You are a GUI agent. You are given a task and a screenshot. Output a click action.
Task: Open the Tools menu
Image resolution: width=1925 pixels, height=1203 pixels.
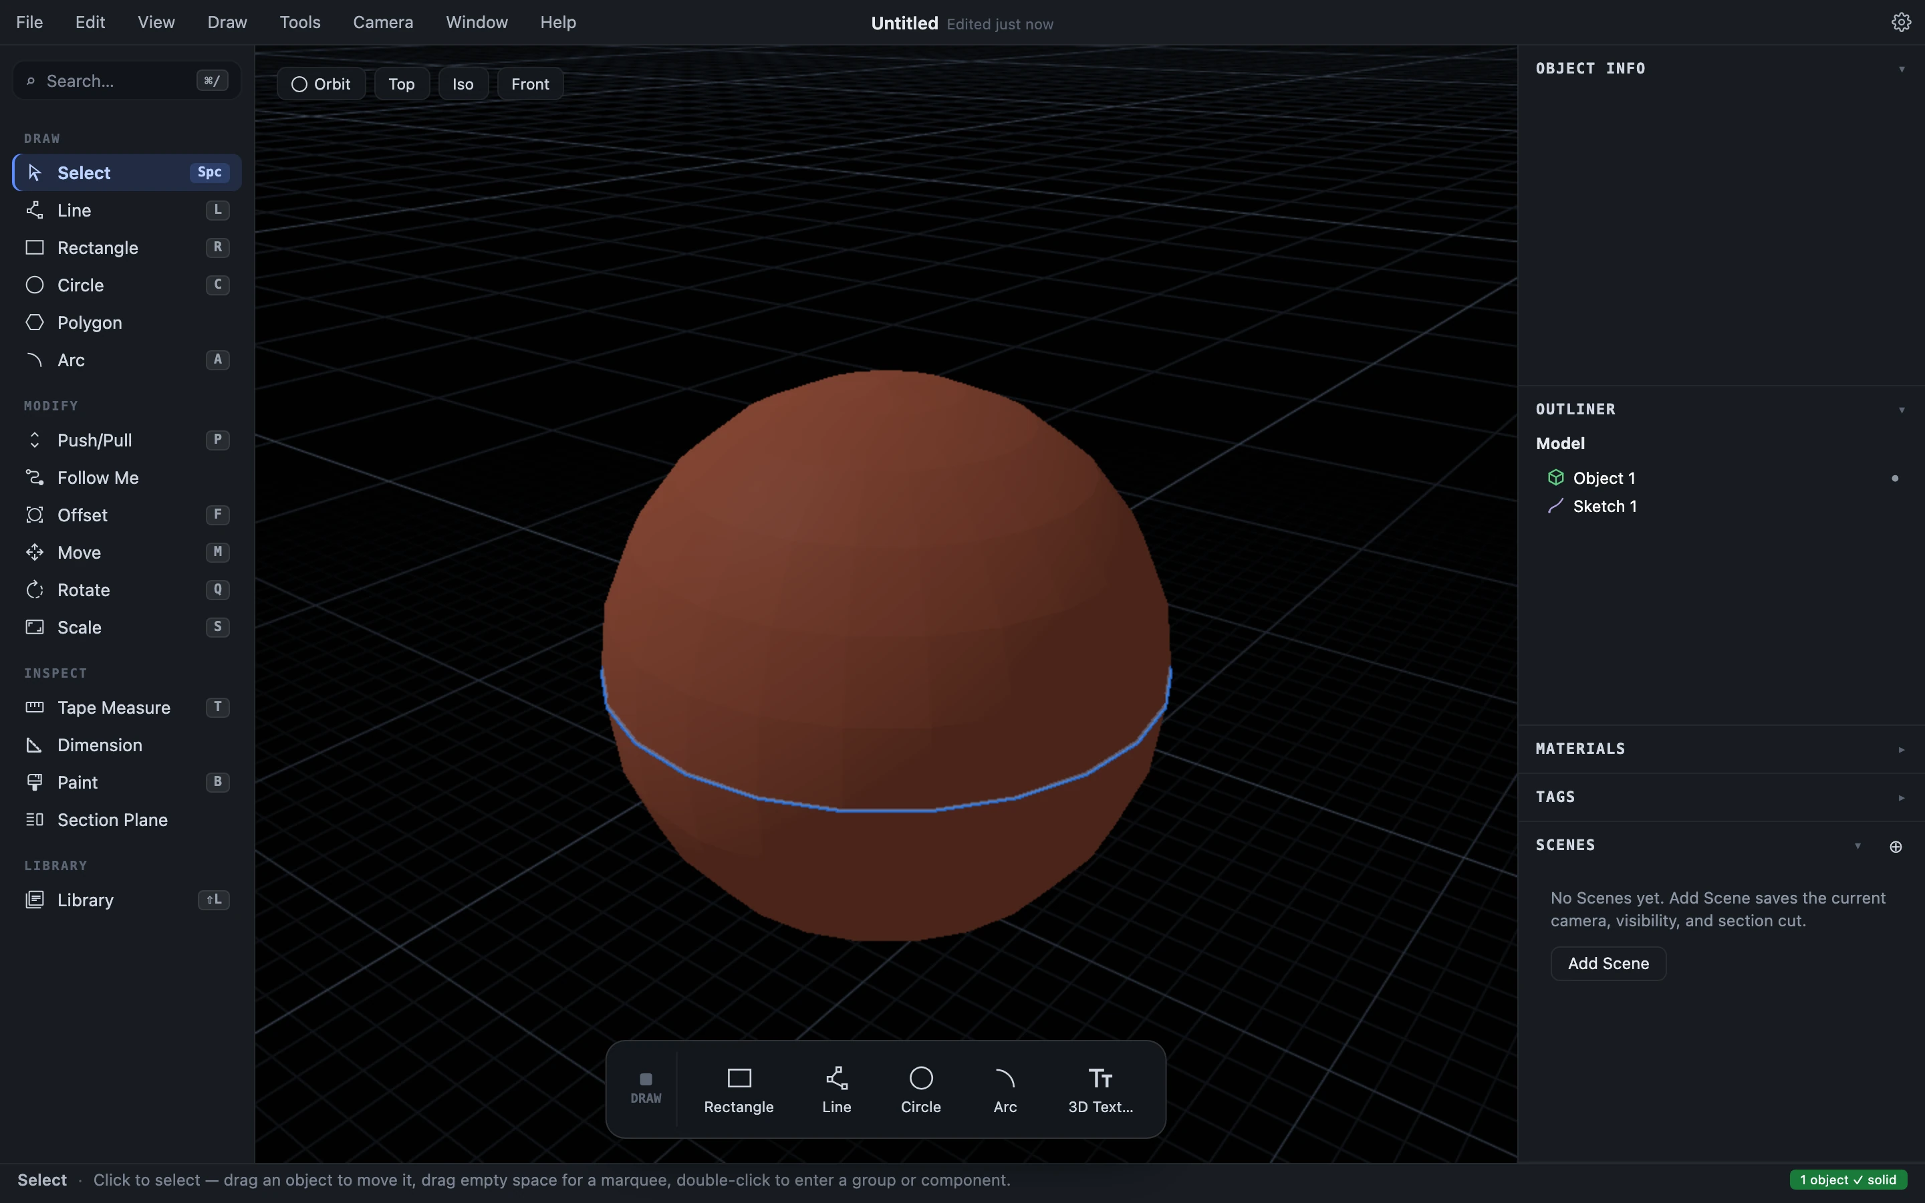coord(300,22)
